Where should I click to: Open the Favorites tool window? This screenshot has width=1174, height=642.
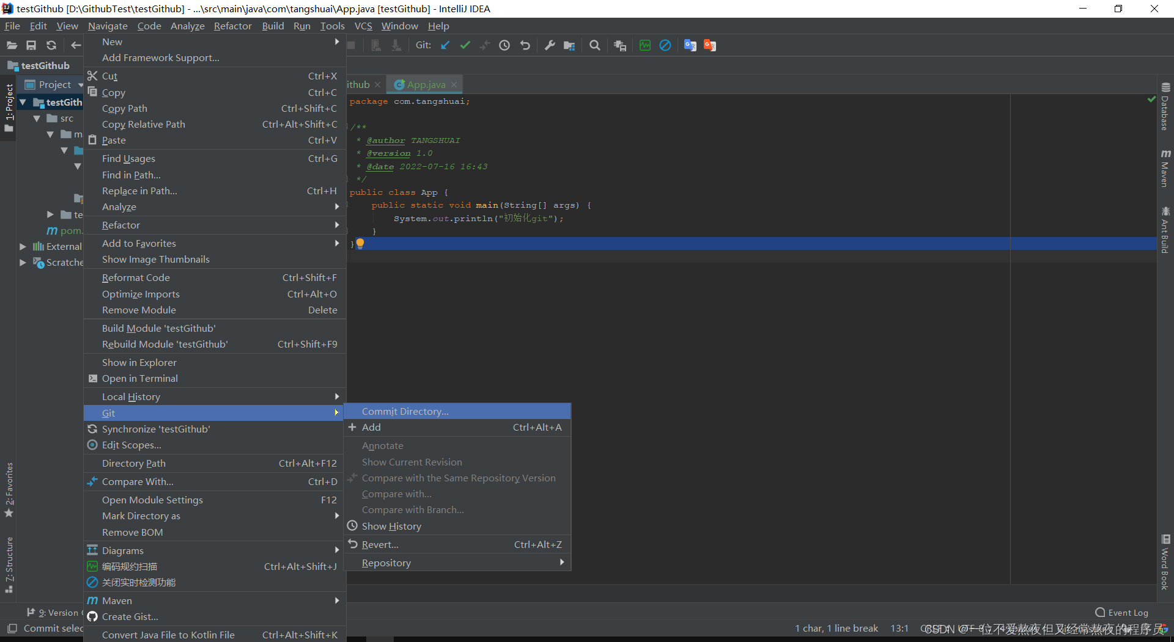[9, 489]
